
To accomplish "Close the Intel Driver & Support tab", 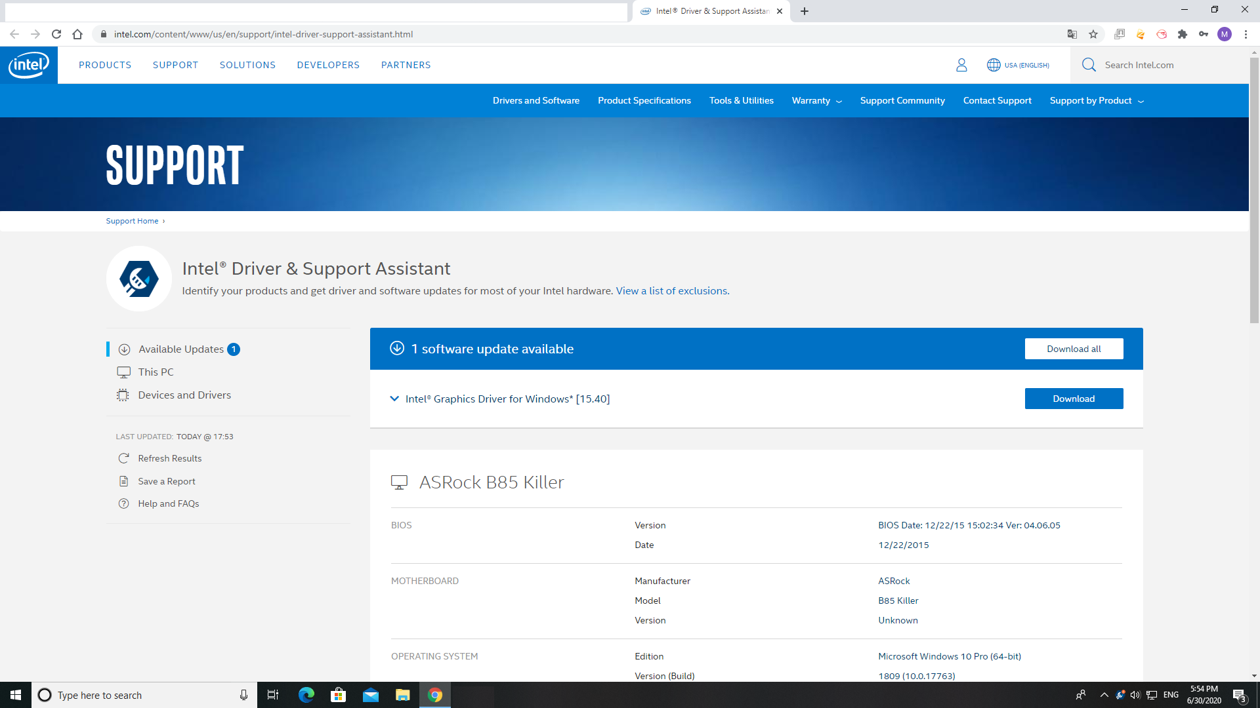I will 780,11.
